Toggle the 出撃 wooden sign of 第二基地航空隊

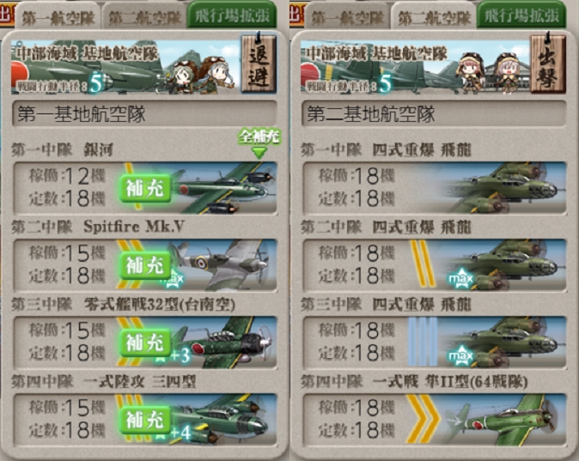pyautogui.click(x=548, y=63)
